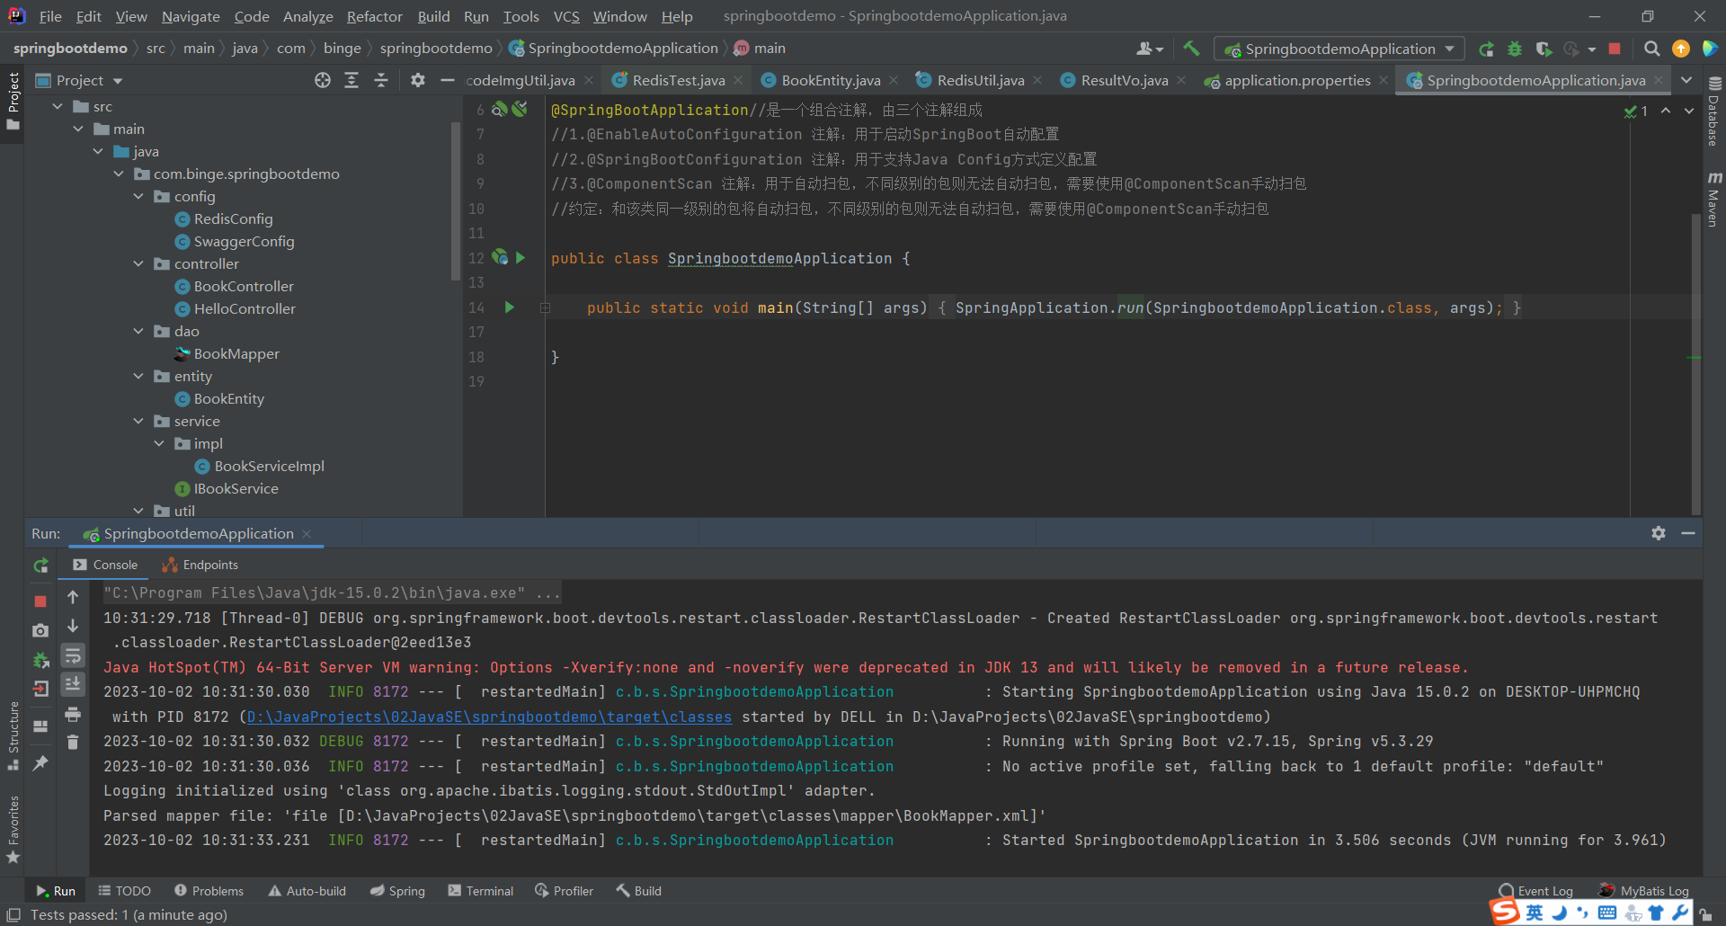1726x926 pixels.
Task: Click the locate file crosshair in Project panel
Action: [323, 81]
